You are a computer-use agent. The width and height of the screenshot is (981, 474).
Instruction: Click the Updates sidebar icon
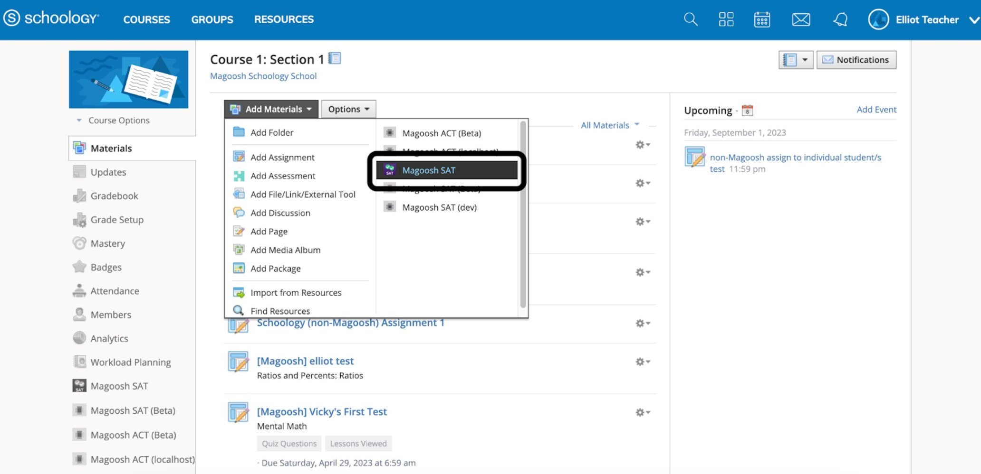79,172
